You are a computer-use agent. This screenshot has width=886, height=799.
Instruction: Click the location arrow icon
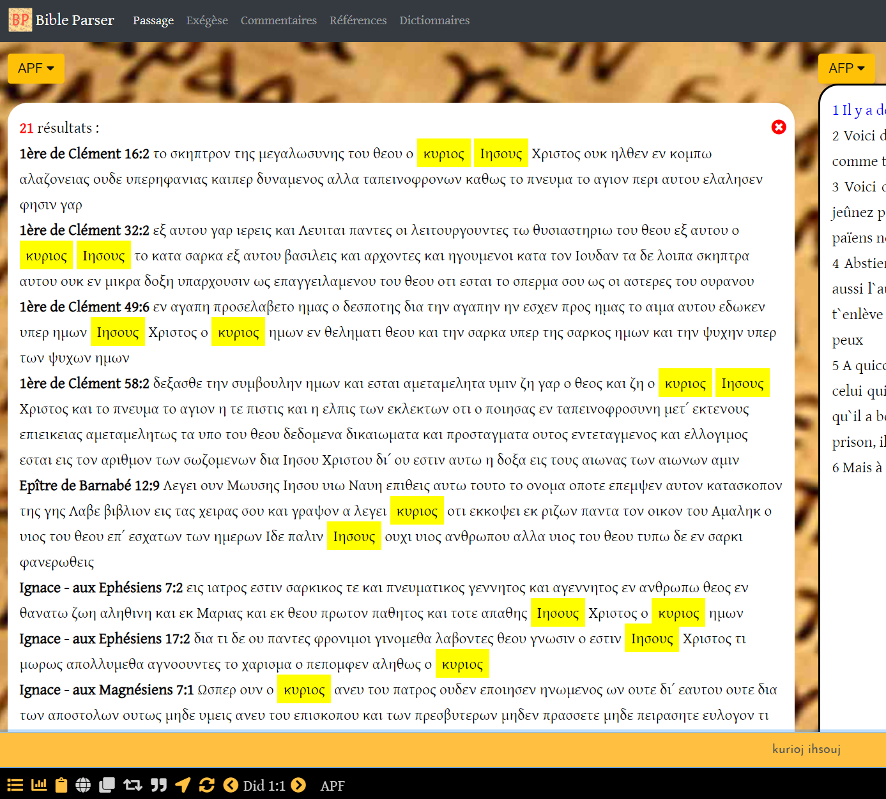[183, 785]
